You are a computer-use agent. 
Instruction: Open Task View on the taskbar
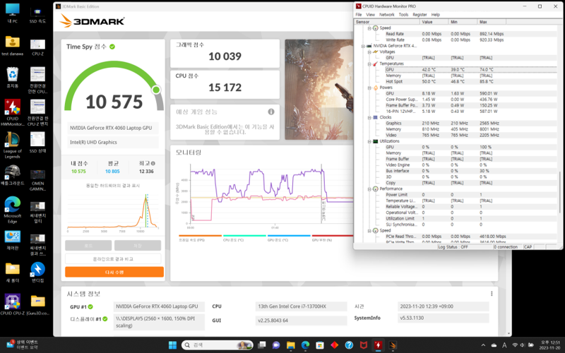point(262,345)
